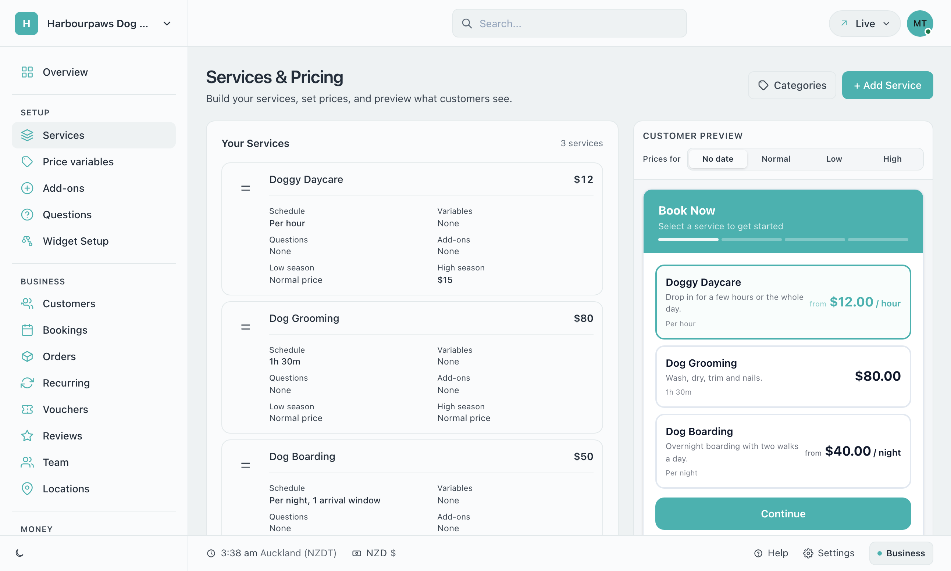The image size is (951, 571).
Task: Select Dog Grooming in customer preview
Action: pos(783,376)
